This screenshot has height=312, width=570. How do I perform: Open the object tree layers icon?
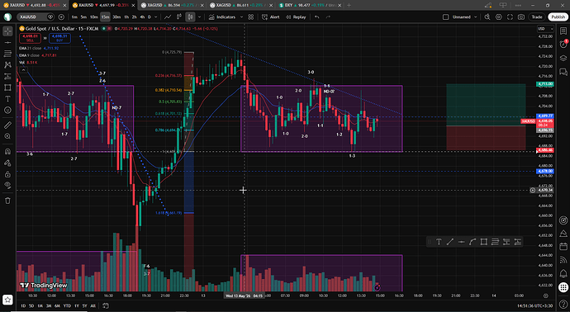point(563,58)
